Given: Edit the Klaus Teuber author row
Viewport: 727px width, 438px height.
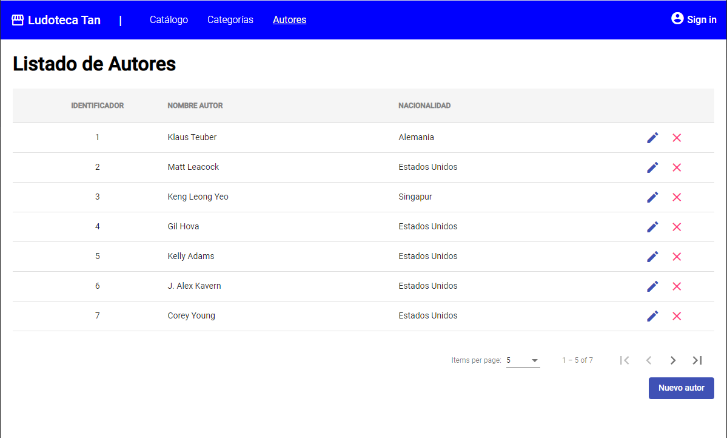Looking at the screenshot, I should pos(652,138).
